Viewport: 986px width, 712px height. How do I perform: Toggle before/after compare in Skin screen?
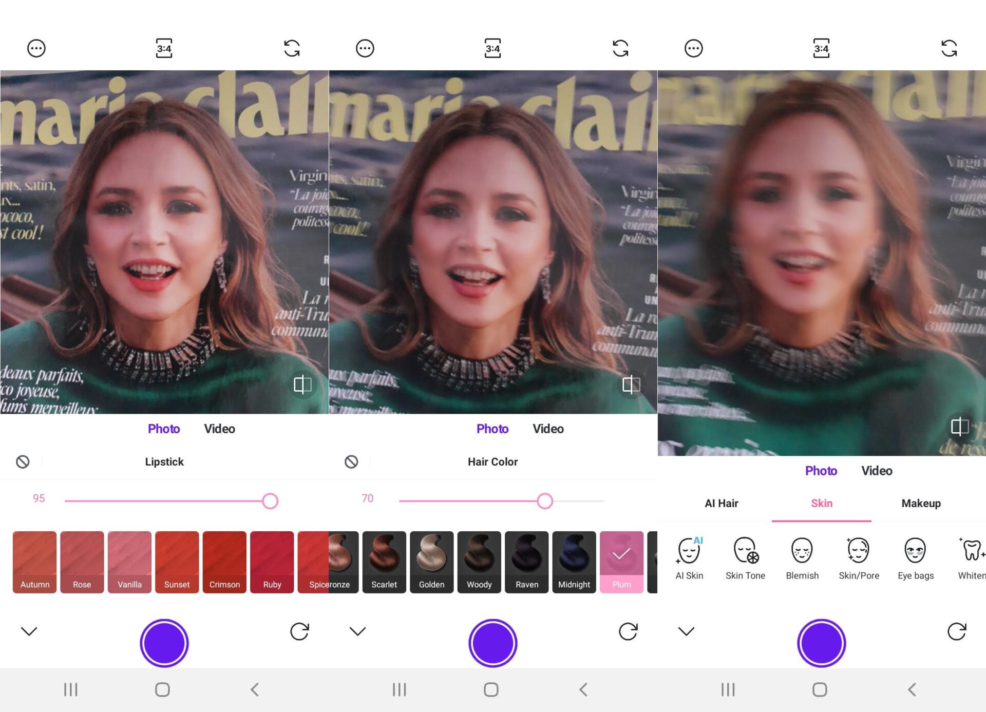click(x=960, y=426)
